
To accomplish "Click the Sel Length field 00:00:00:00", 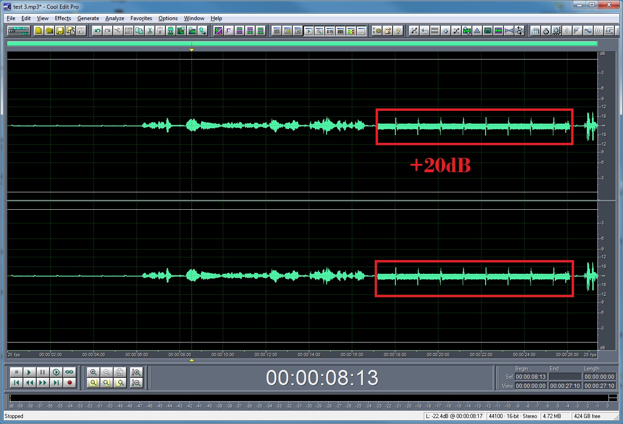I will click(600, 377).
